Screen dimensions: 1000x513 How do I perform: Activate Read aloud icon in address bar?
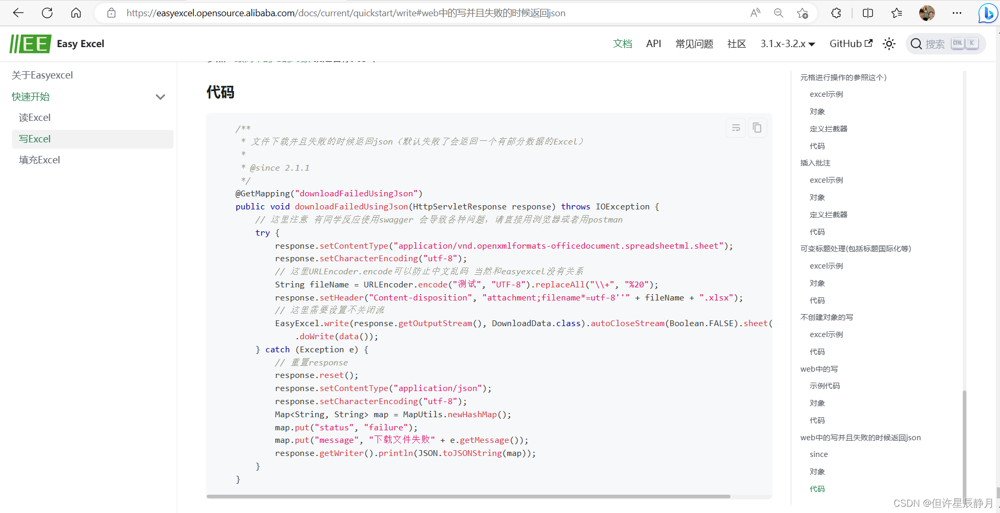click(755, 13)
